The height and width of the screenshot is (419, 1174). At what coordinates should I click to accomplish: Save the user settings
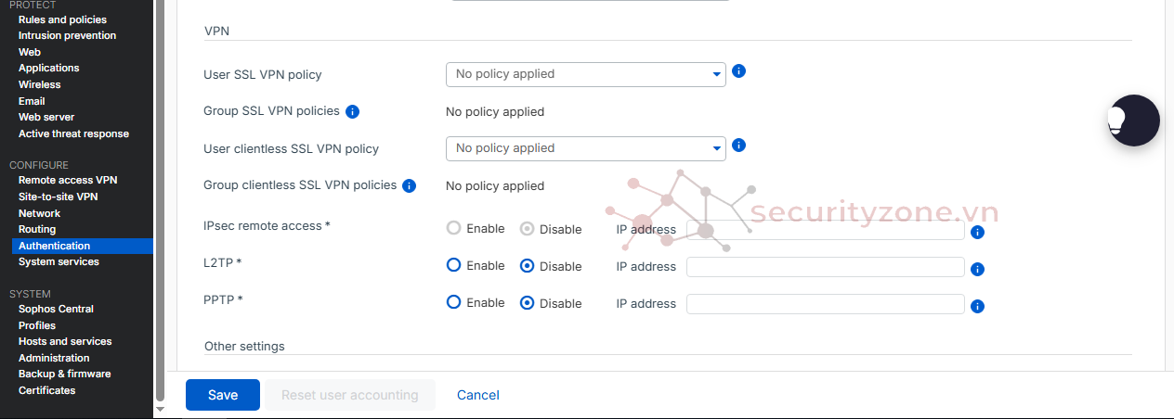pyautogui.click(x=223, y=395)
